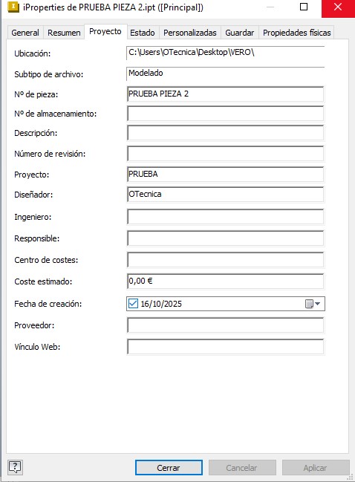The height and width of the screenshot is (482, 355).
Task: Click the Diseñador input field
Action: [225, 195]
